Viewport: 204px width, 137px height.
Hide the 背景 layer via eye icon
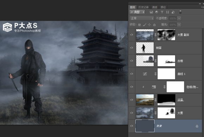(x=132, y=126)
